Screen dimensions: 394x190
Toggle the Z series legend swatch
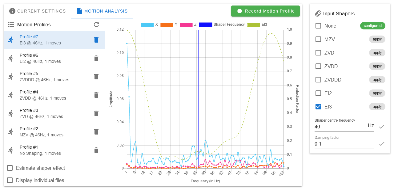coord(186,25)
